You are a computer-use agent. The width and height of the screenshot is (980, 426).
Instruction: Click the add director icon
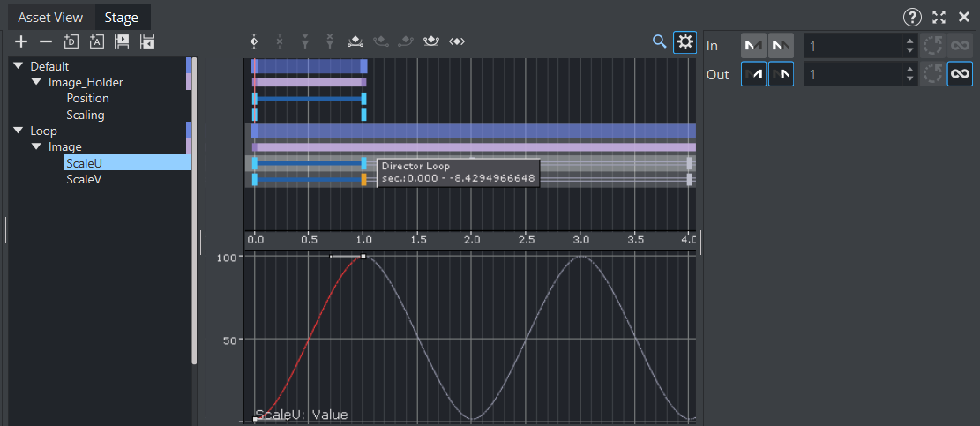point(71,41)
